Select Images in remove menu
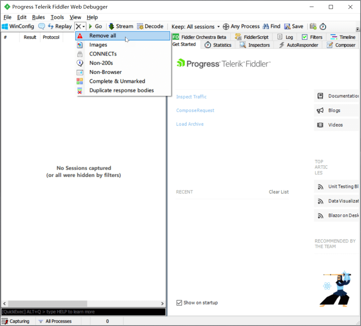This screenshot has width=361, height=326. point(123,45)
